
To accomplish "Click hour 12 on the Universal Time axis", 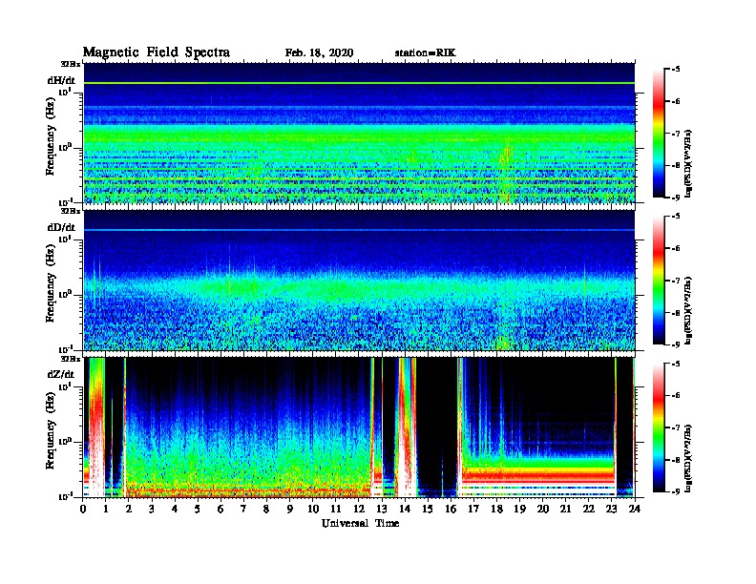I will coord(359,509).
